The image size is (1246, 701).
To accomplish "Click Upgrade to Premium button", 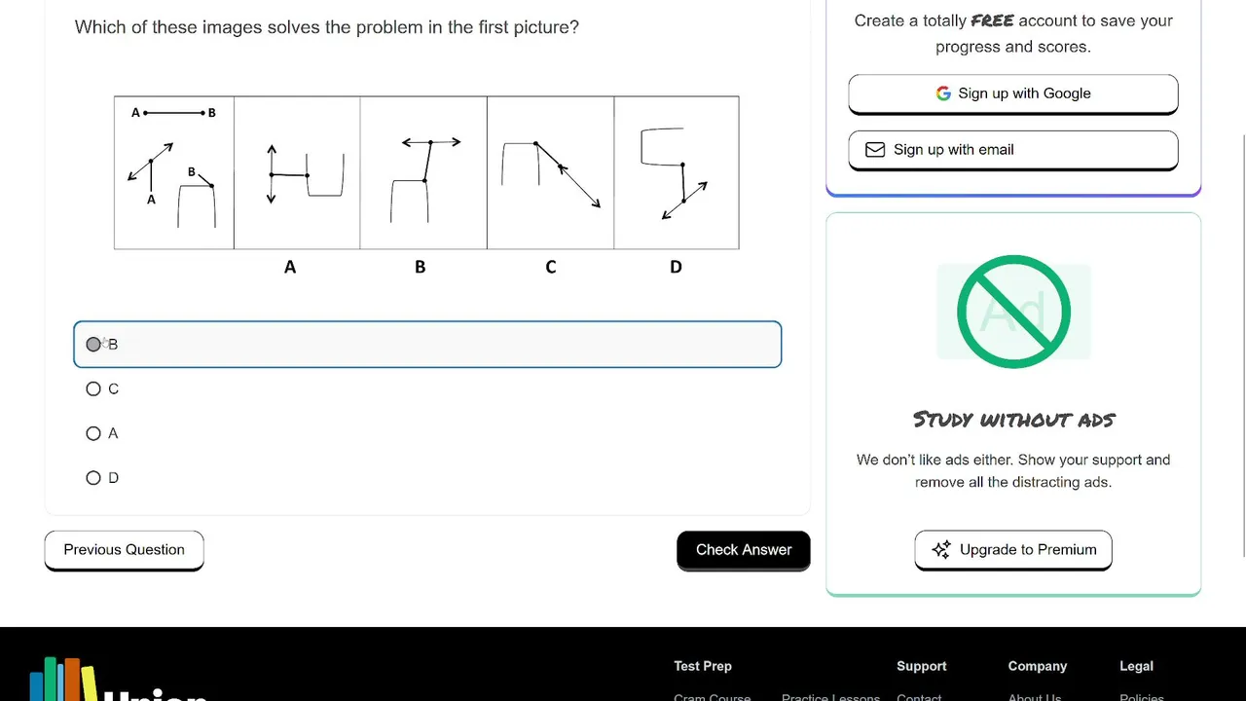I will [1013, 550].
